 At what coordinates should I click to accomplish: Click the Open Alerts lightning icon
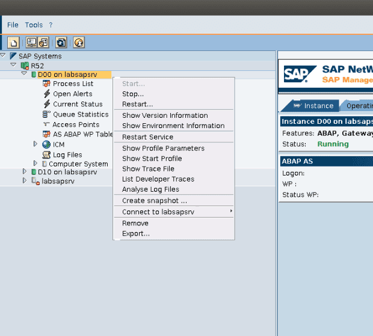(47, 94)
